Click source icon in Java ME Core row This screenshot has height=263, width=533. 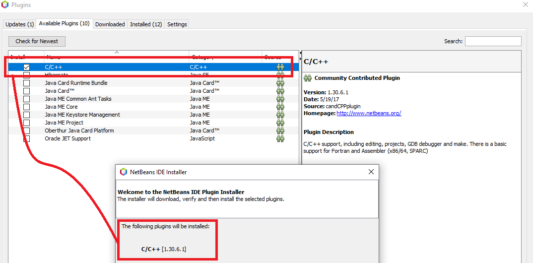[x=280, y=107]
